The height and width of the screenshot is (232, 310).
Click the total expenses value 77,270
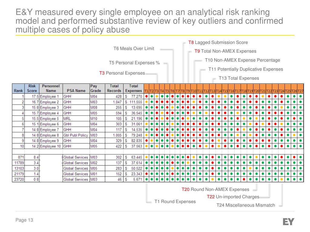134,96
